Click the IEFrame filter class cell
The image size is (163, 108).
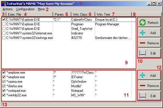[x=77, y=77]
